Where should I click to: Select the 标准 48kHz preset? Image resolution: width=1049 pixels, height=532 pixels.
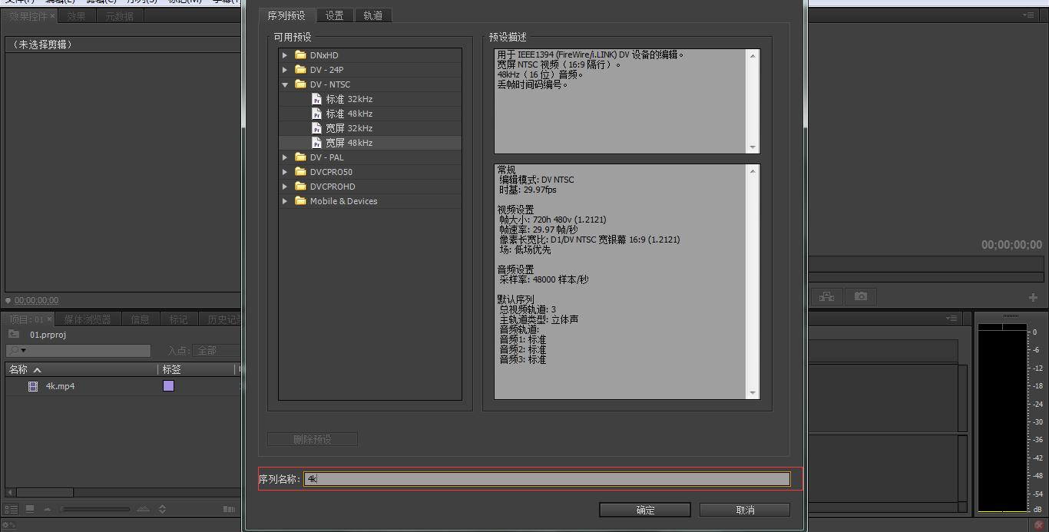(349, 114)
